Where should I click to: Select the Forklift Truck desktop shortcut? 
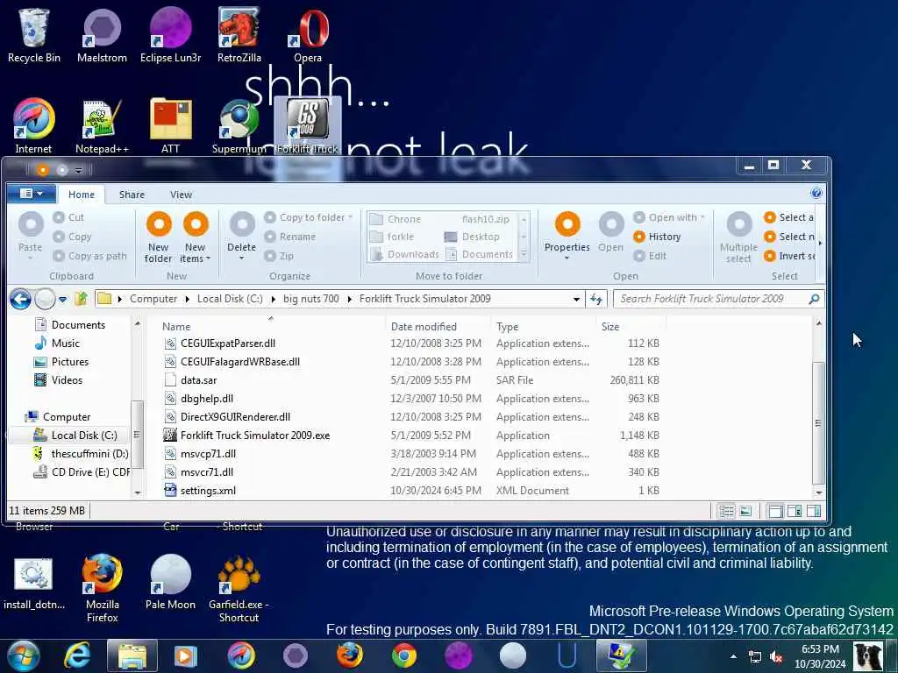click(308, 126)
